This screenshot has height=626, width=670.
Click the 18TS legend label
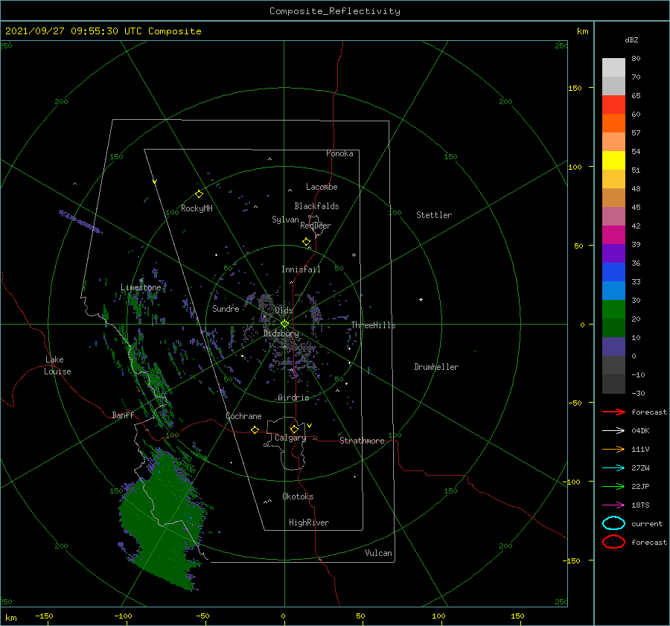pos(640,505)
